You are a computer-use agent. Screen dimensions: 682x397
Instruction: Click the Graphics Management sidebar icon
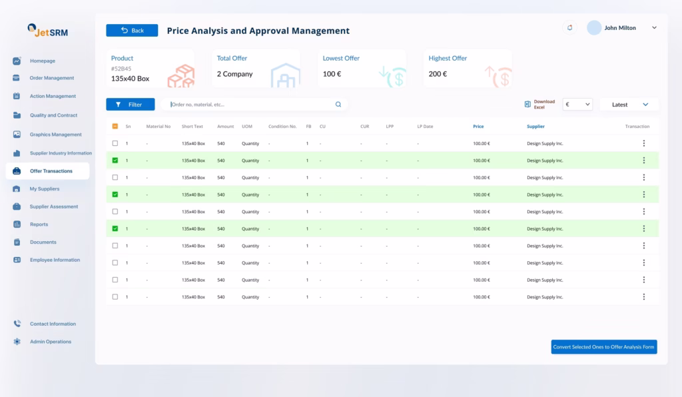tap(17, 135)
